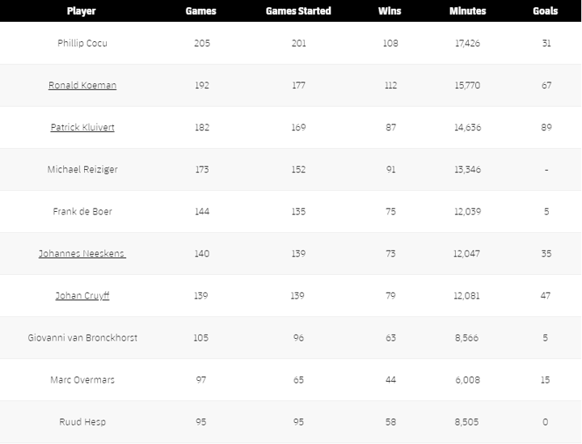This screenshot has height=444, width=582.
Task: Sort table by Games column header
Action: pyautogui.click(x=200, y=11)
